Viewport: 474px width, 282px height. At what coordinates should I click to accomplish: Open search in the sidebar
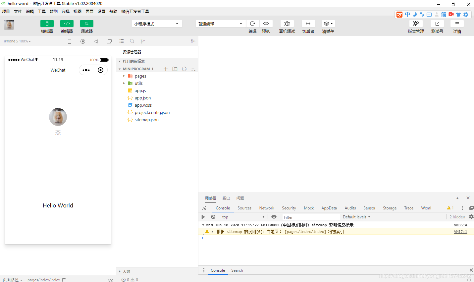click(x=132, y=41)
